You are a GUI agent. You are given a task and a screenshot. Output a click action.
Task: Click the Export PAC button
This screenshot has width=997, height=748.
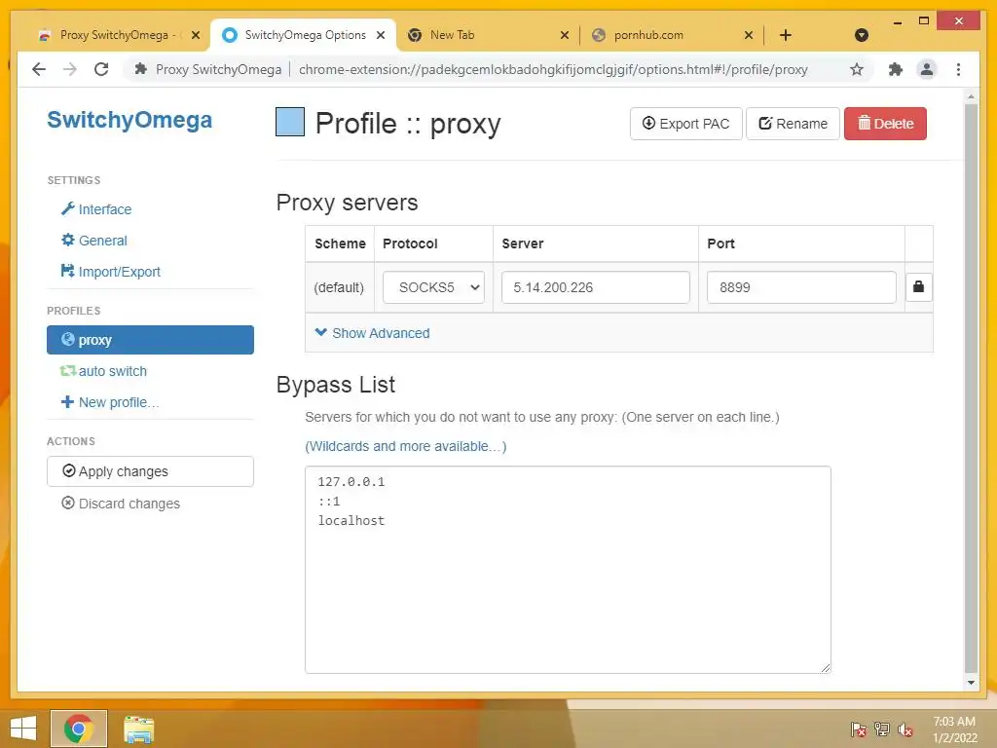click(685, 124)
